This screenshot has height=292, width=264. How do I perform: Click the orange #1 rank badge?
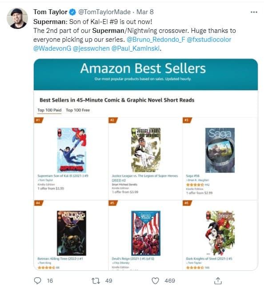(39, 120)
